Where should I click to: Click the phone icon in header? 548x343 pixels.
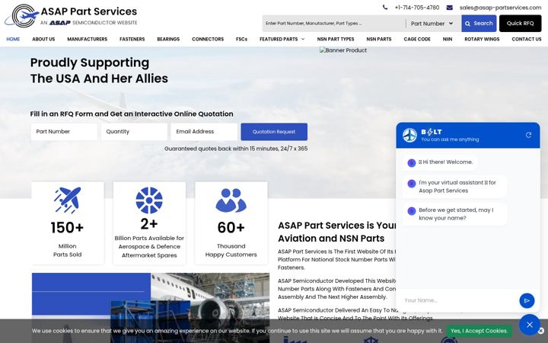[385, 8]
